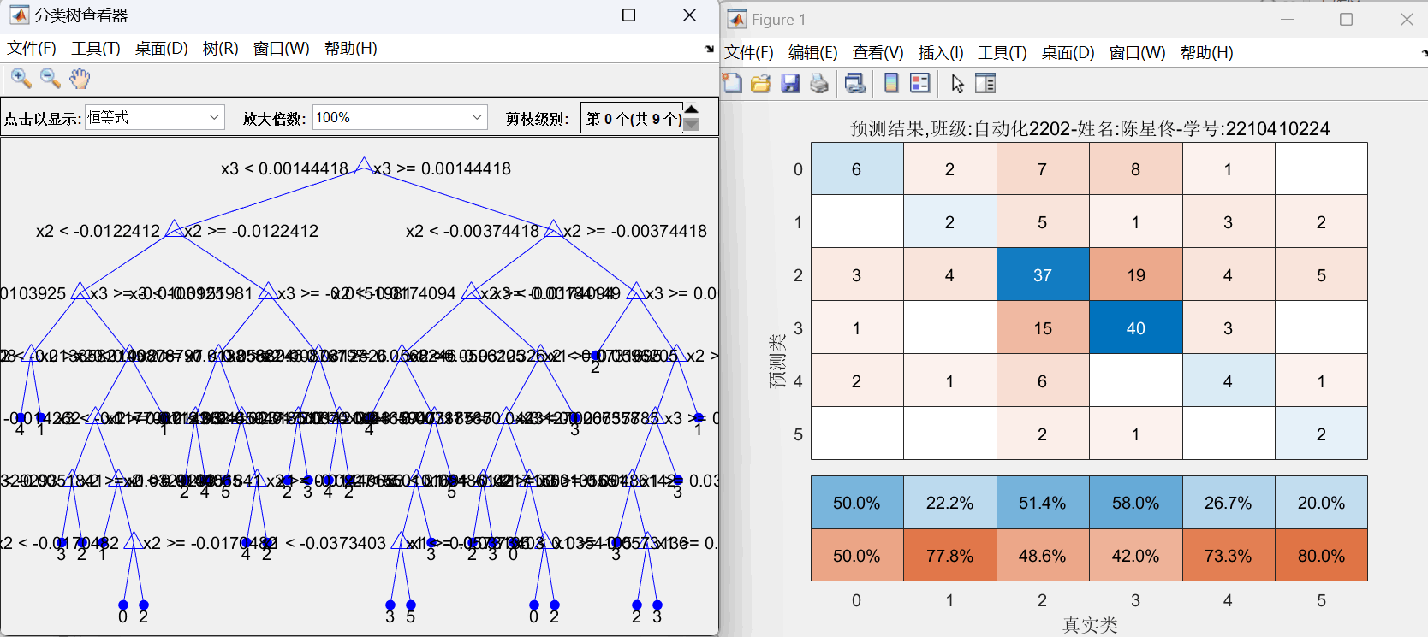
Task: Open the 查看(V) menu in Figure 1
Action: [x=878, y=53]
